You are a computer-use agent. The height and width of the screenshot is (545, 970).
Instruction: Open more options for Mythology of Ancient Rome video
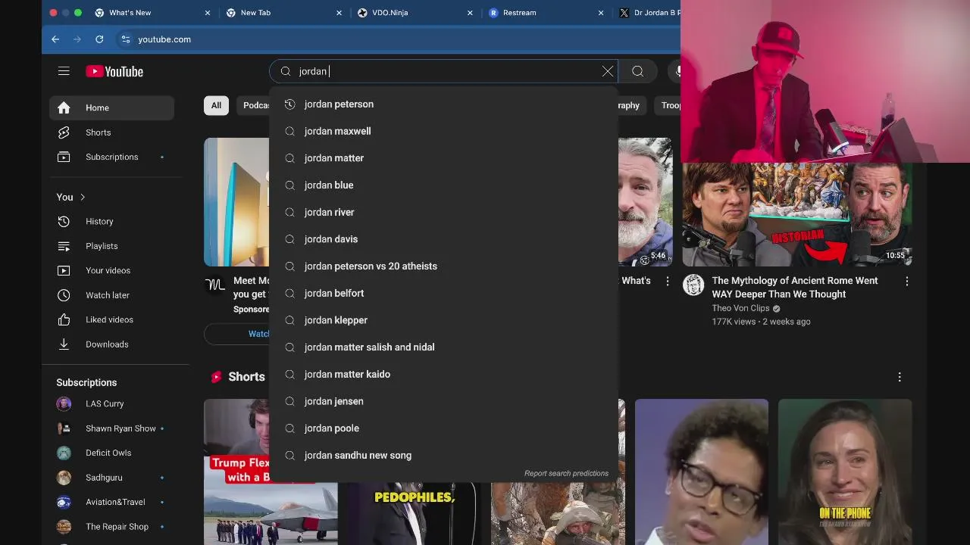coord(906,281)
